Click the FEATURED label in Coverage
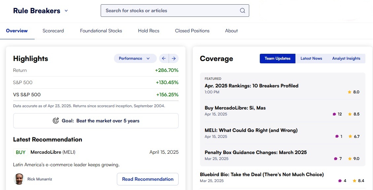Screen dimensions: 373x190 pos(213,79)
